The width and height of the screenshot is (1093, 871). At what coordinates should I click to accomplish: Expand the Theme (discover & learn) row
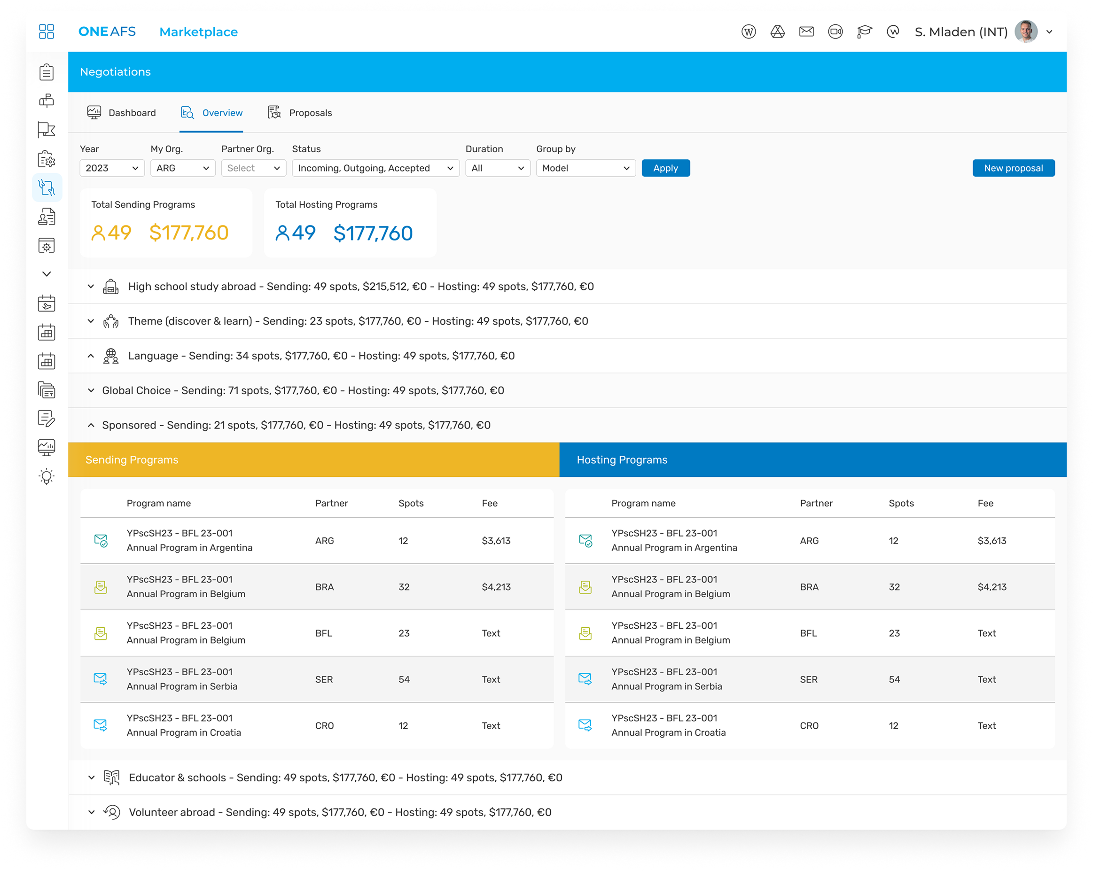click(567, 321)
